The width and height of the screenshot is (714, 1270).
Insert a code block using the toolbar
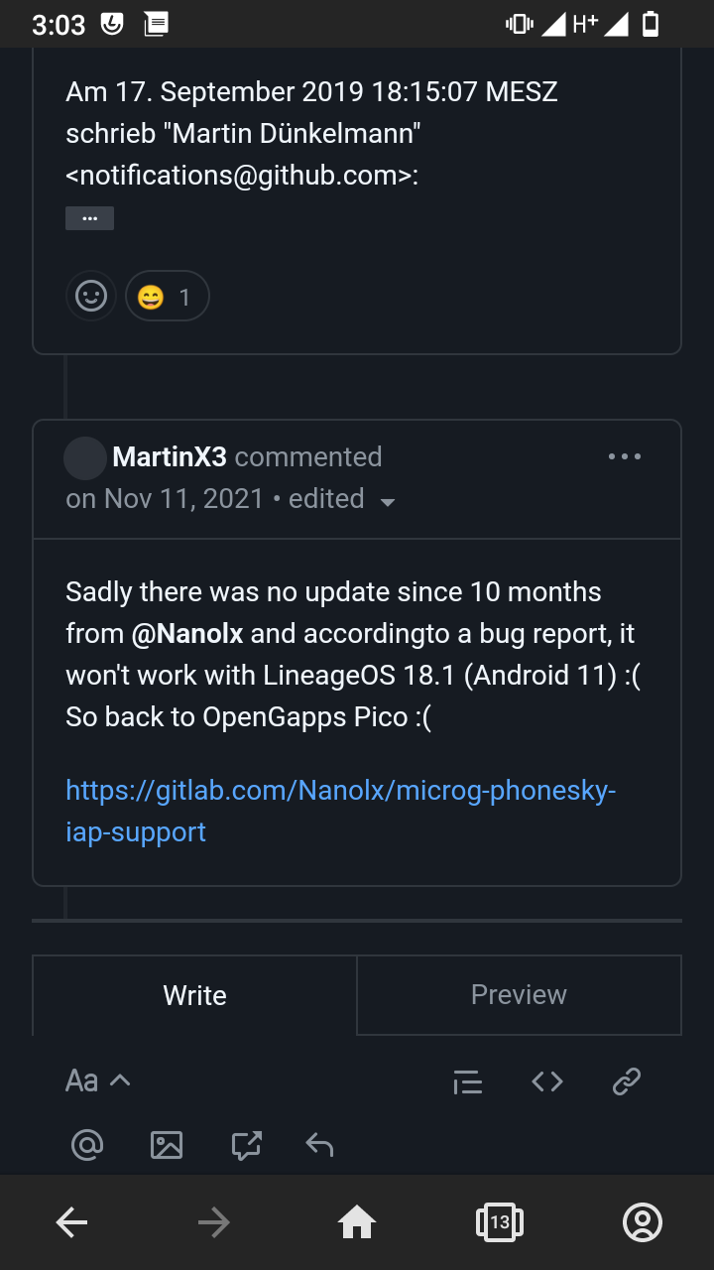pyautogui.click(x=546, y=1081)
